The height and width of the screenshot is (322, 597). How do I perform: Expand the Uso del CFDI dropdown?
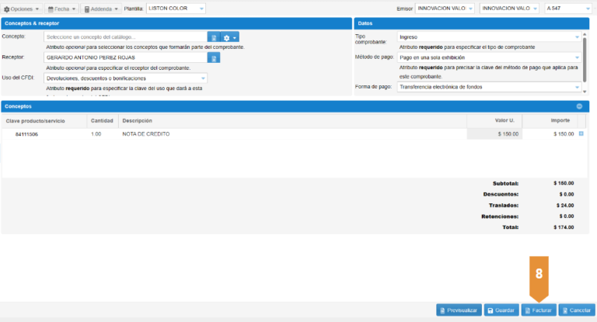[125, 78]
